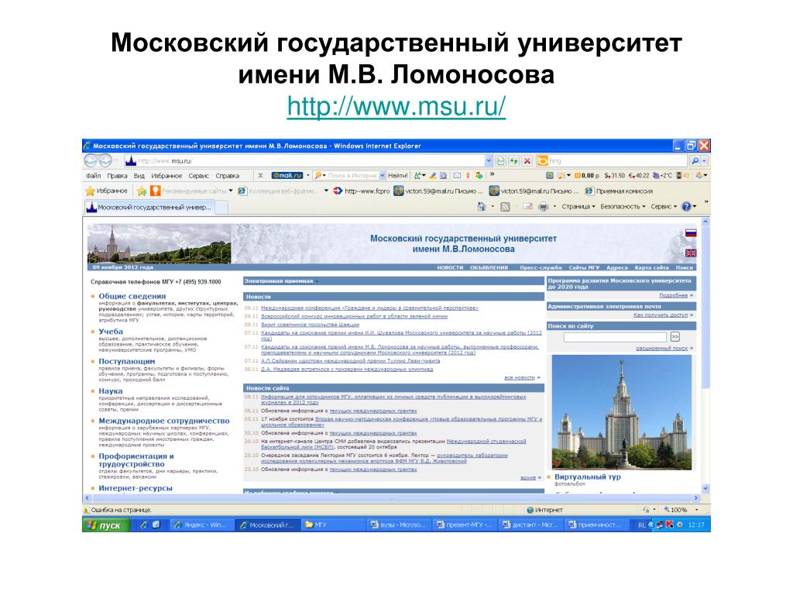This screenshot has width=793, height=595.
Task: Click the Kaspersky tray icon
Action: pyautogui.click(x=670, y=524)
